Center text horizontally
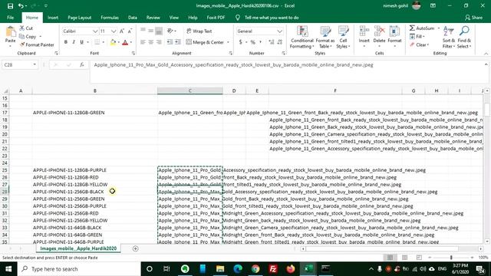This screenshot has height=276, width=491. pos(150,42)
